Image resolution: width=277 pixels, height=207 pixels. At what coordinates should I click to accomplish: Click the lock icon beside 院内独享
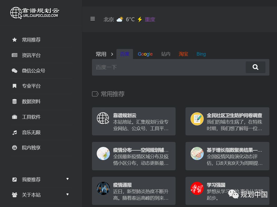pos(14,148)
